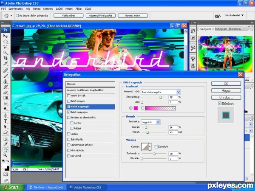Select the Polygonal Lasso tool
This screenshot has width=255, height=191.
click(6, 47)
